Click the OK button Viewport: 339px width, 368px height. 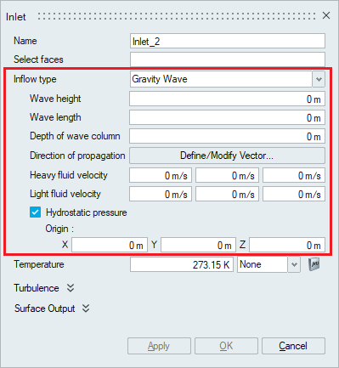pos(226,346)
